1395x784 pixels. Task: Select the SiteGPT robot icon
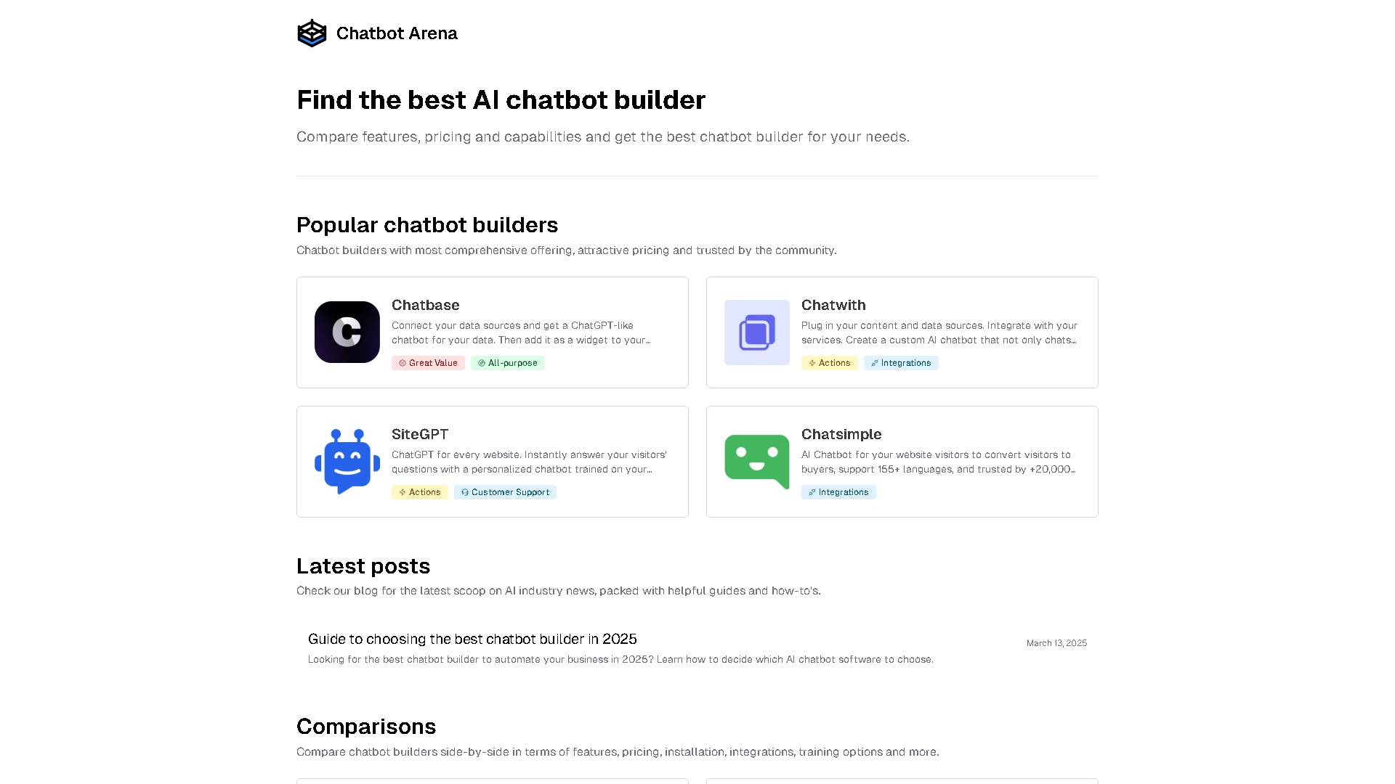coord(347,461)
